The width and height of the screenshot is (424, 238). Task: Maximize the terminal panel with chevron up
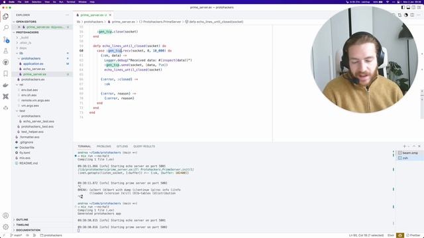413,146
